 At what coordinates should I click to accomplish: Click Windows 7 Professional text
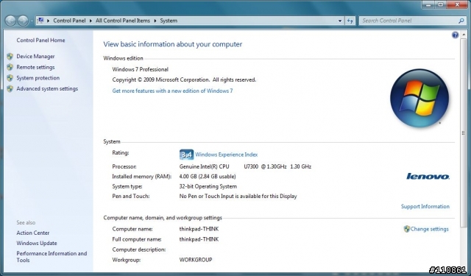tap(141, 70)
